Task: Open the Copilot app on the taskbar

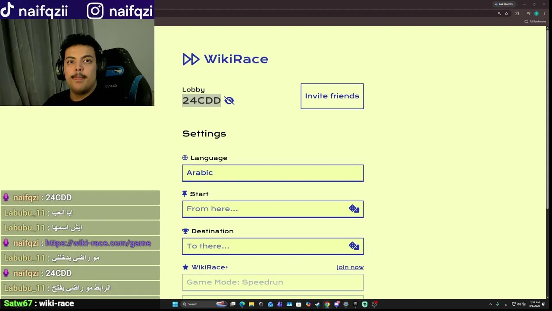Action: coord(308,304)
